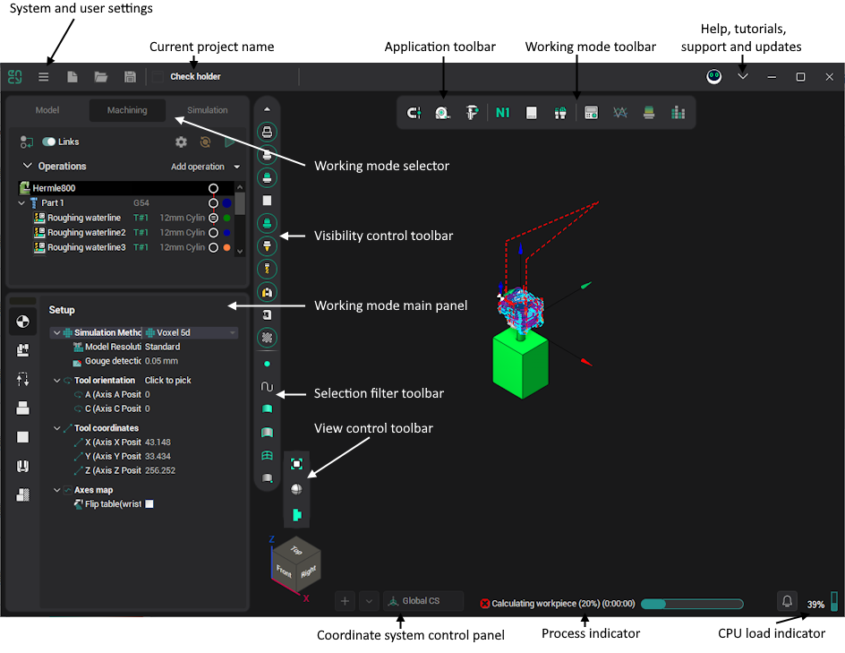Click the Global CS coordinate system button
This screenshot has width=845, height=653.
tap(423, 601)
